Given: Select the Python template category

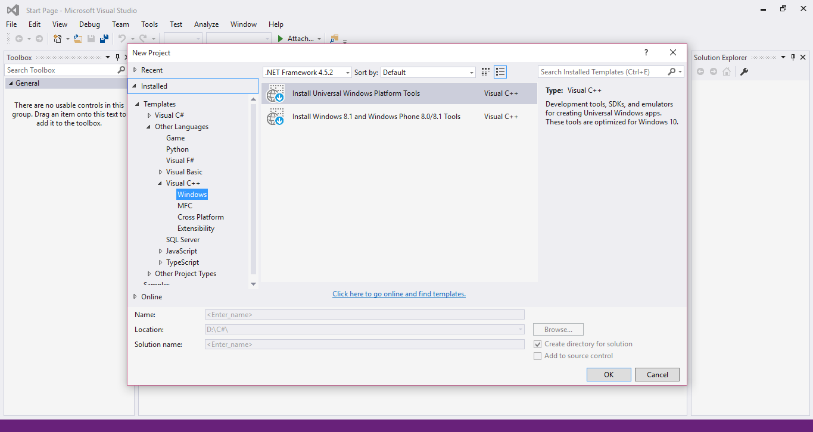Looking at the screenshot, I should pyautogui.click(x=177, y=149).
